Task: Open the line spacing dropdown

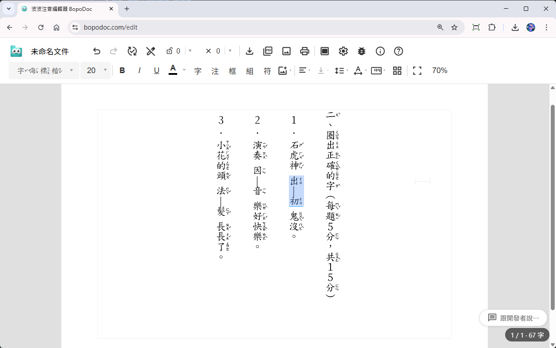Action: [x=341, y=70]
